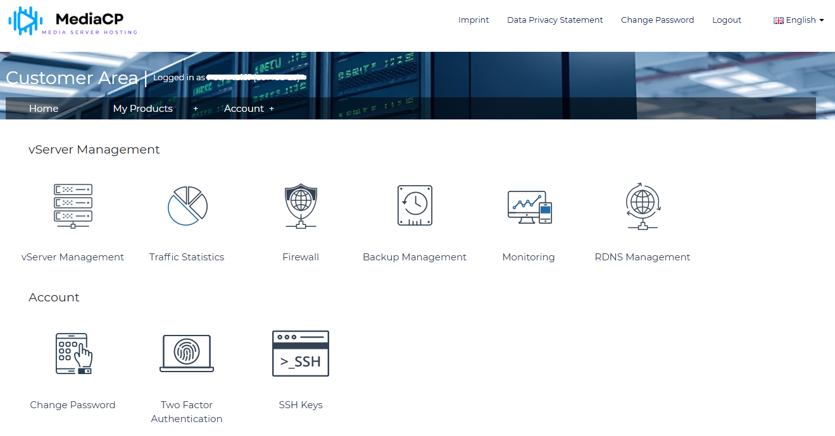Follow the Imprint link
The width and height of the screenshot is (835, 436).
click(474, 20)
